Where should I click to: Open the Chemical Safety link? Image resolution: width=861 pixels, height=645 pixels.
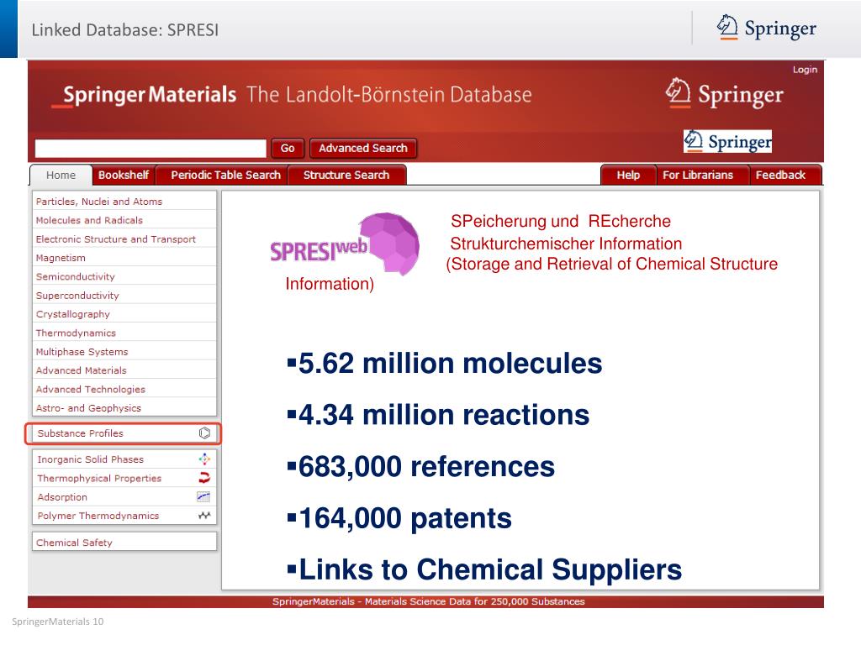(x=124, y=542)
